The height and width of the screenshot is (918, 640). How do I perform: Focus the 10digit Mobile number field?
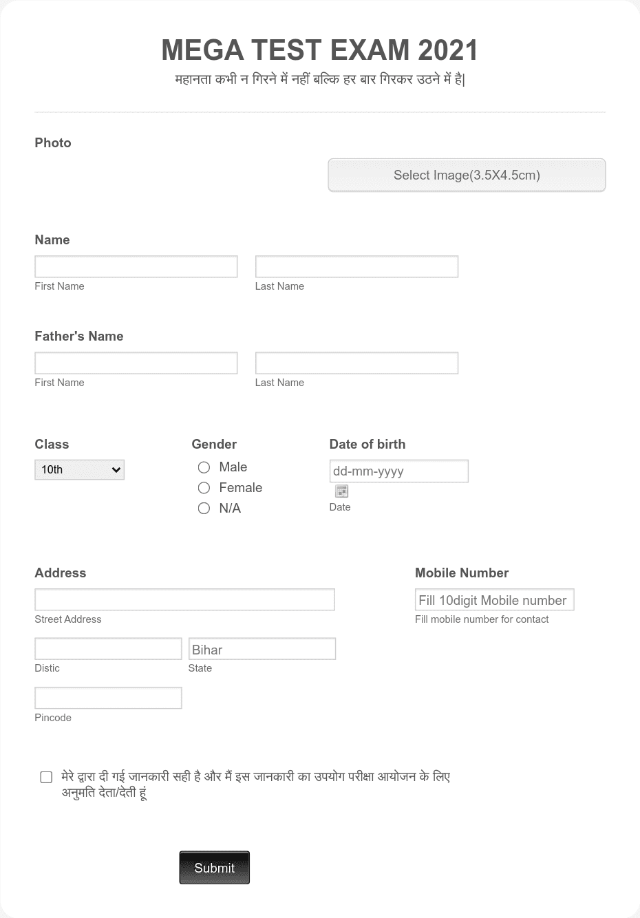coord(494,599)
